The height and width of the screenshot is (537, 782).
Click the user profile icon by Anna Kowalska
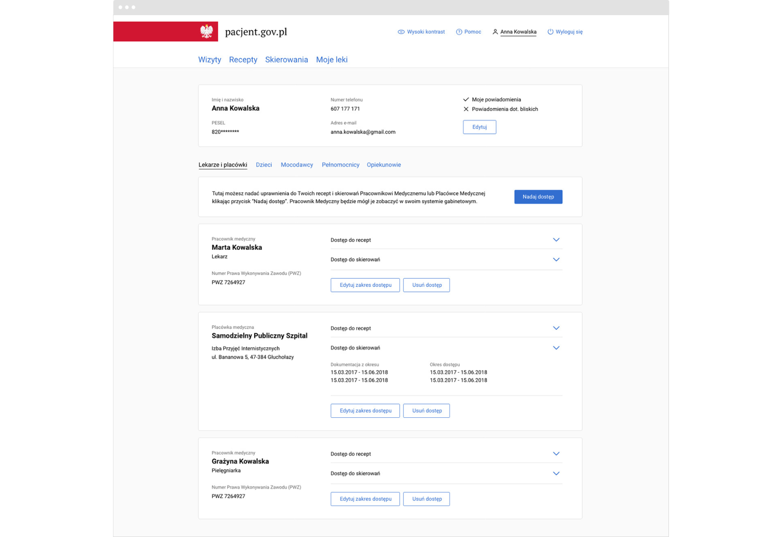pyautogui.click(x=495, y=32)
